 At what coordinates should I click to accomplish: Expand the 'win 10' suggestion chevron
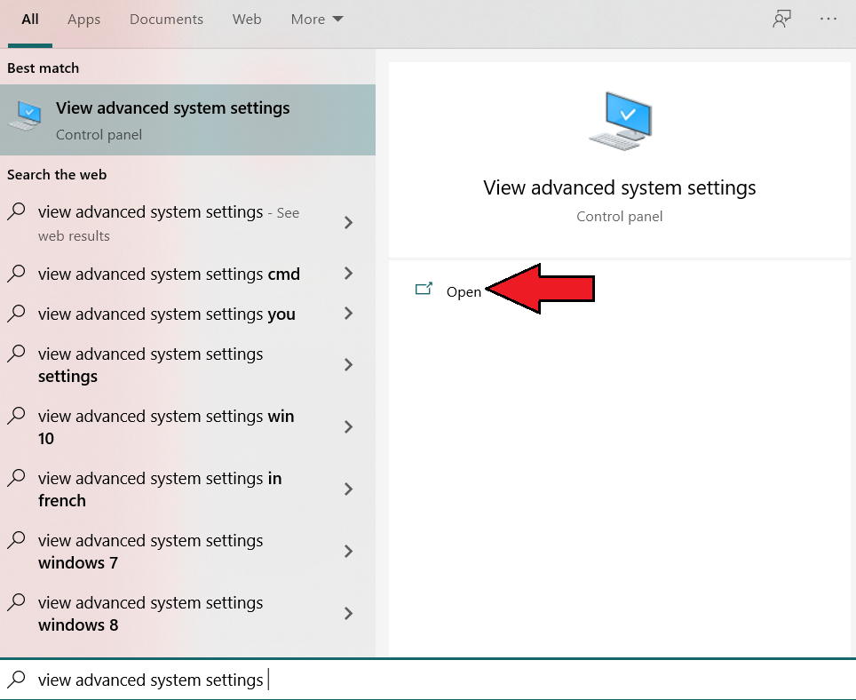(349, 427)
